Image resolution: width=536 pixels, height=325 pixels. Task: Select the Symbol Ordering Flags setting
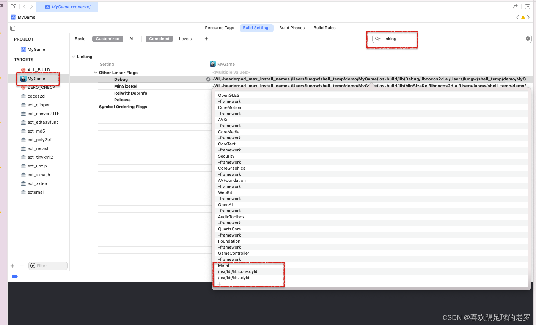click(x=123, y=107)
